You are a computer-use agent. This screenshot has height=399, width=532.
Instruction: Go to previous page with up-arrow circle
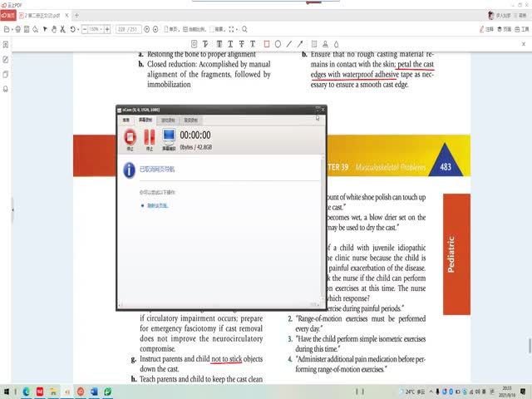(x=147, y=30)
